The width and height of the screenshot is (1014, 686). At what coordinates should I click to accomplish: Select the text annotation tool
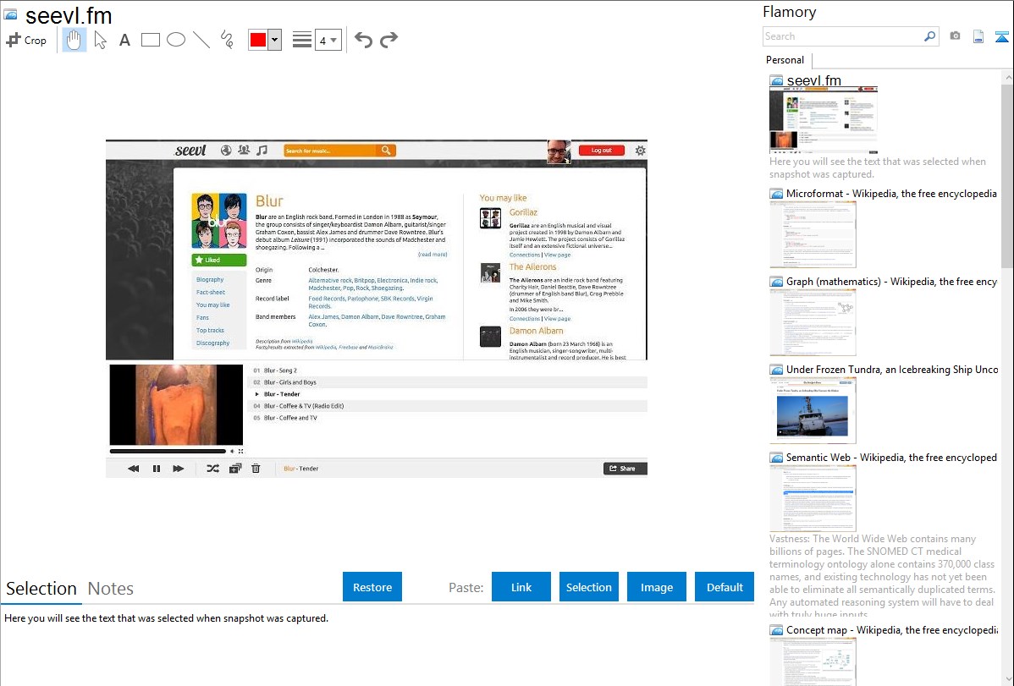point(124,40)
